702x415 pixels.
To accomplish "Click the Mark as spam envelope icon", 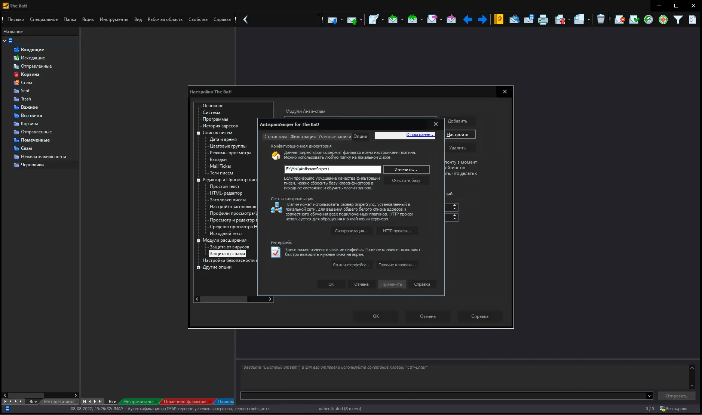I will pos(619,19).
